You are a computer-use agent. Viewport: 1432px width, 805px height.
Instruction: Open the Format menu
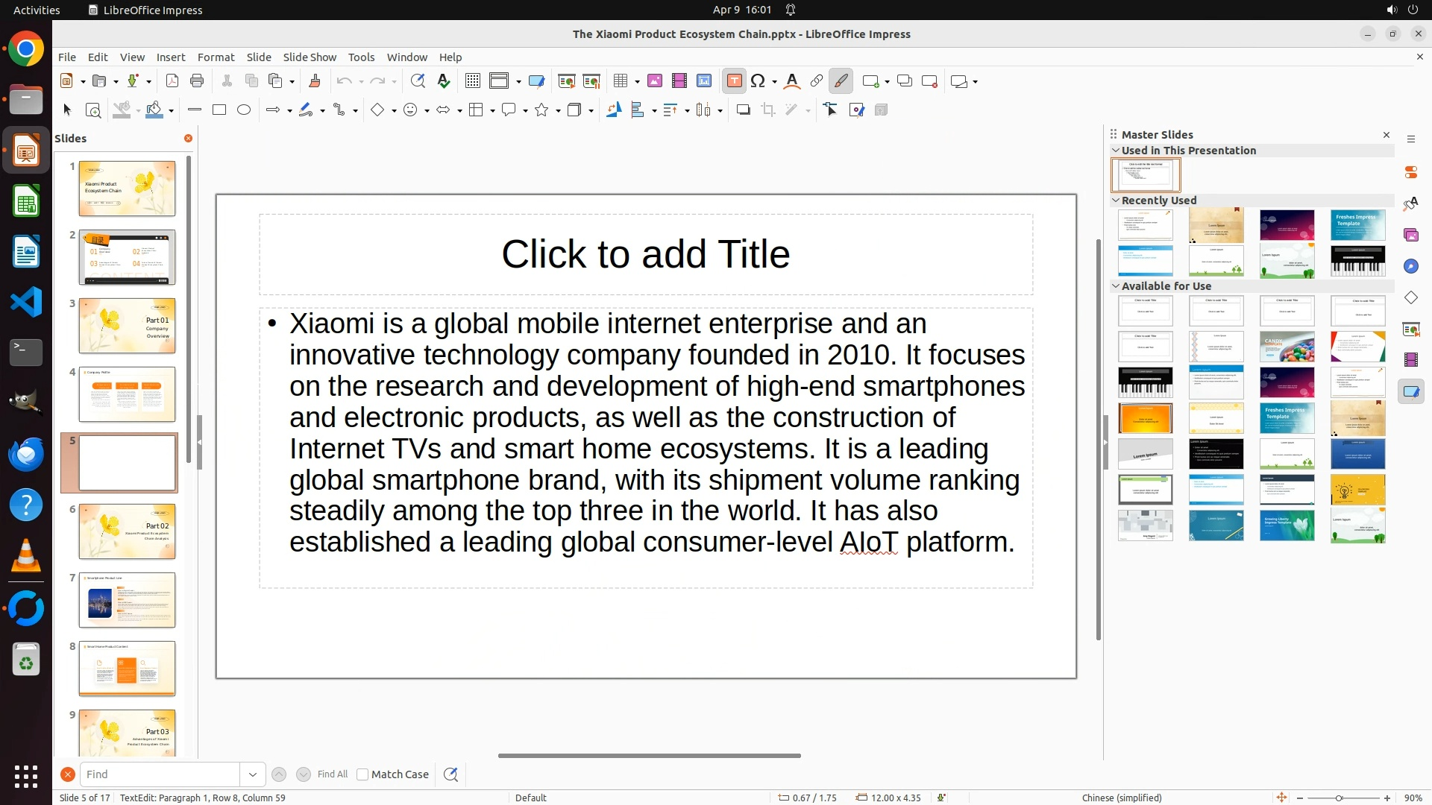pos(216,57)
